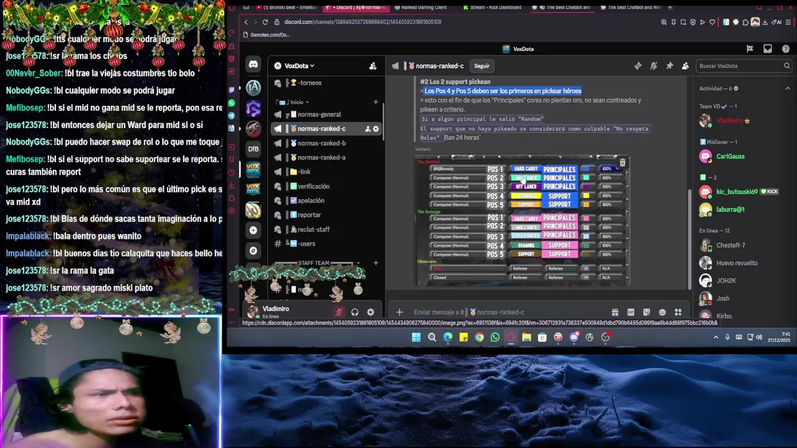Switch to first The best ChatBot tab
Image resolution: width=797 pixels, height=448 pixels.
(561, 7)
